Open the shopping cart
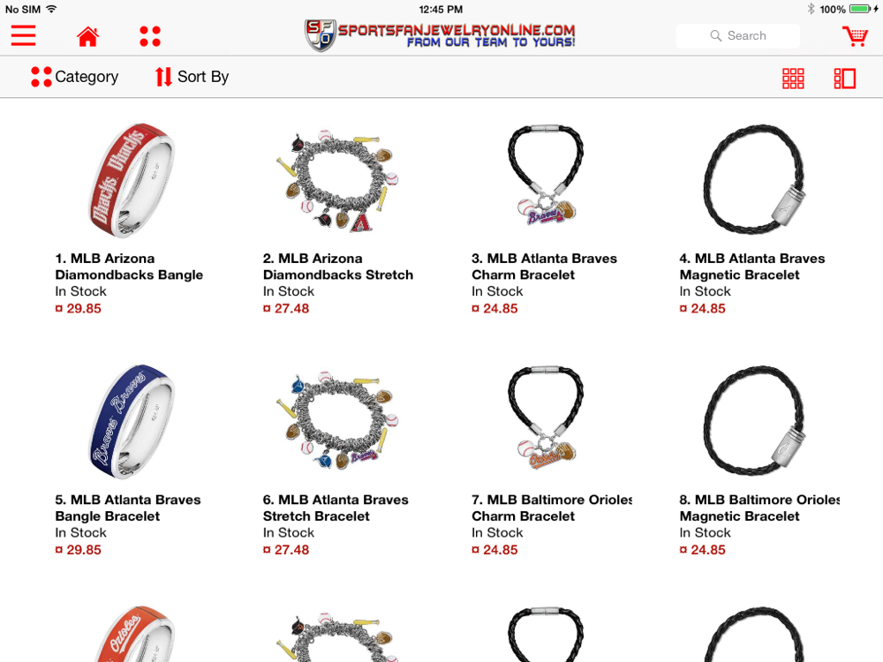Image resolution: width=883 pixels, height=662 pixels. coord(856,36)
